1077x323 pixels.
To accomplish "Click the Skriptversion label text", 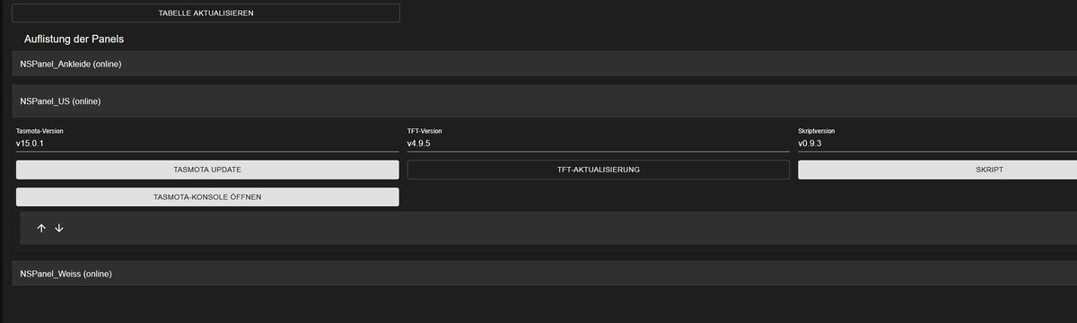I will click(817, 131).
